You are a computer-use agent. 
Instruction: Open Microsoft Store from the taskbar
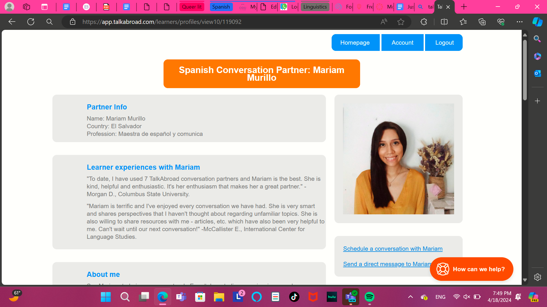coord(200,297)
